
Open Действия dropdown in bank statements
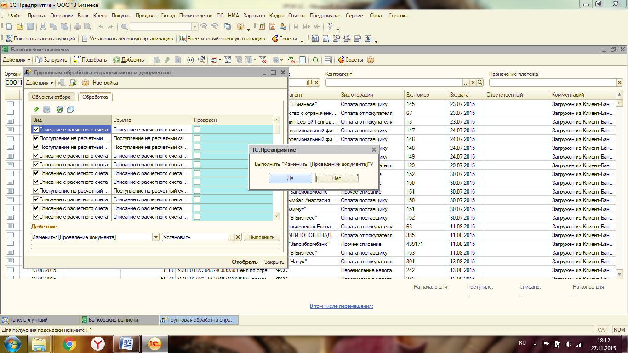tap(16, 60)
